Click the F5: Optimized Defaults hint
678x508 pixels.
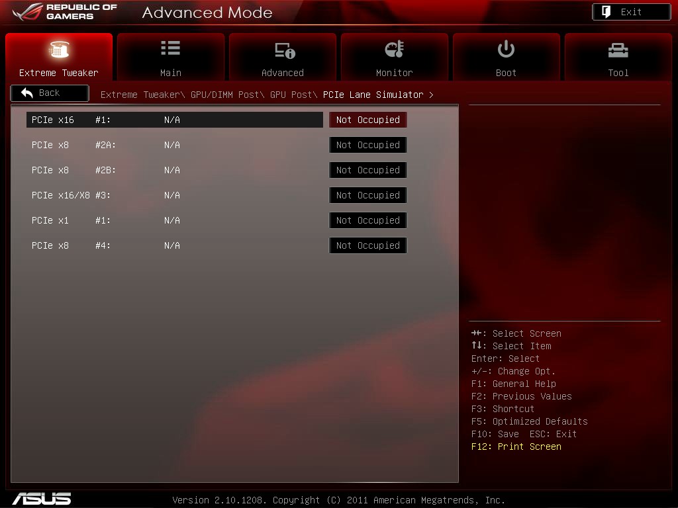pyautogui.click(x=529, y=421)
